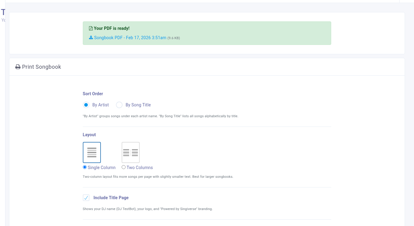Screen dimensions: 414x226
Task: Download the Songbook PDF link
Action: pyautogui.click(x=130, y=38)
